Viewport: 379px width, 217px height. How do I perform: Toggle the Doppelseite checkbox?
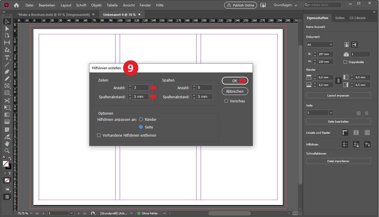pos(345,62)
